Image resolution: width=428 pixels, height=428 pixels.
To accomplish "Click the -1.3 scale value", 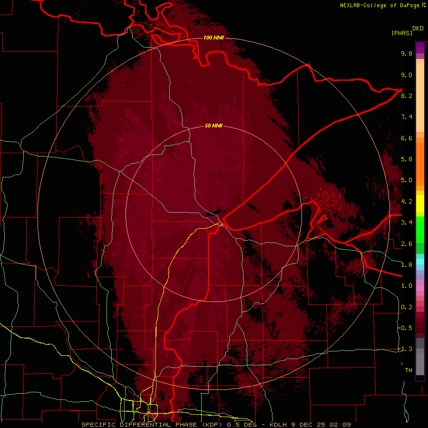I will [x=405, y=350].
